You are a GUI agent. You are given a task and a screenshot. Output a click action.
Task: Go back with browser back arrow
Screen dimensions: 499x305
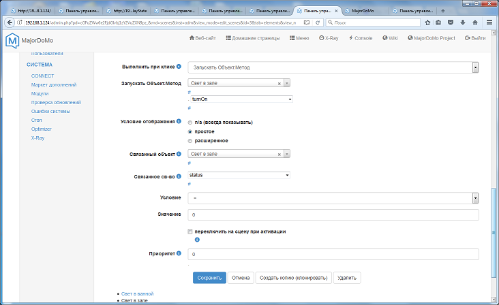pos(10,22)
